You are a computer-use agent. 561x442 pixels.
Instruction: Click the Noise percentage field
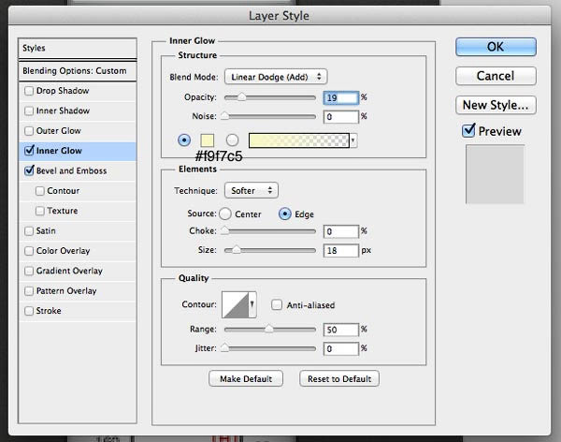[341, 117]
